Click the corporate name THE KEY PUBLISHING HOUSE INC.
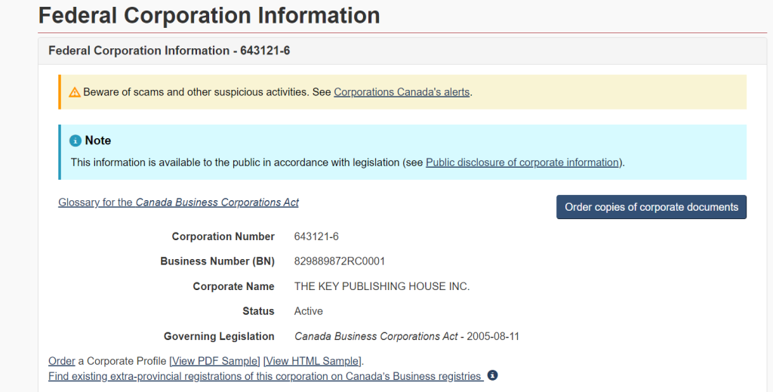The image size is (773, 392). click(382, 286)
